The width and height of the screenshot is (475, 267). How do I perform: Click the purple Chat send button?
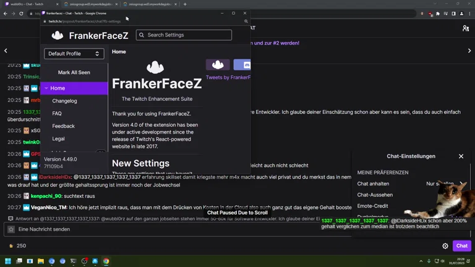coord(461,246)
